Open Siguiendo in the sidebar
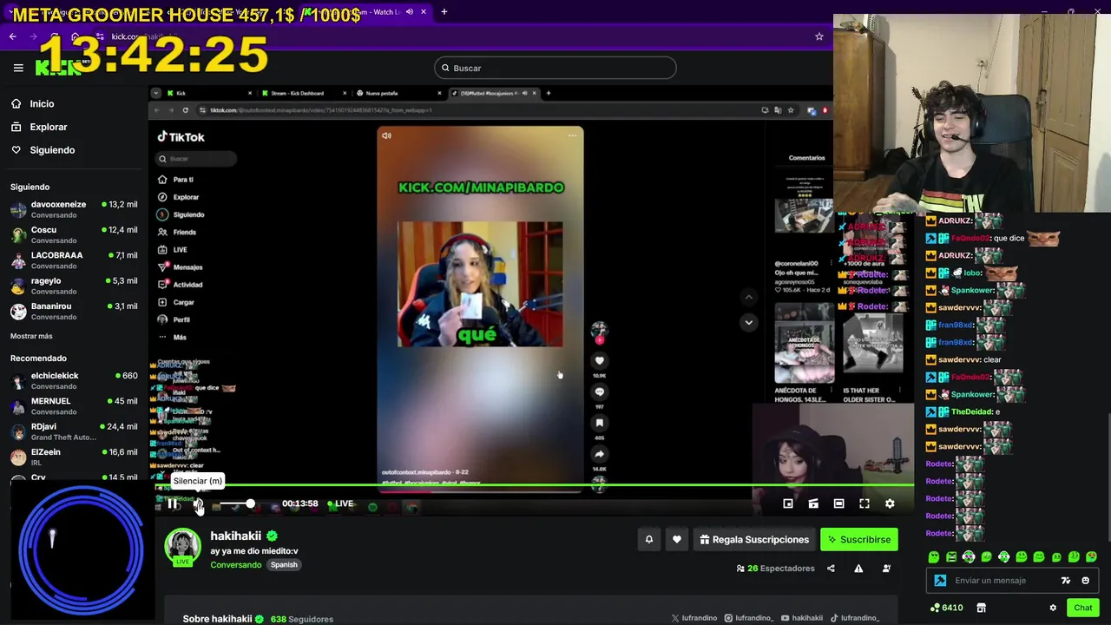Image resolution: width=1111 pixels, height=625 pixels. 52,150
